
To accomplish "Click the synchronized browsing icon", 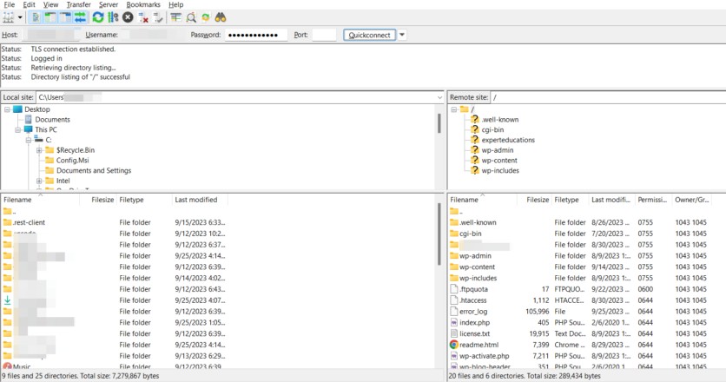I will (206, 16).
